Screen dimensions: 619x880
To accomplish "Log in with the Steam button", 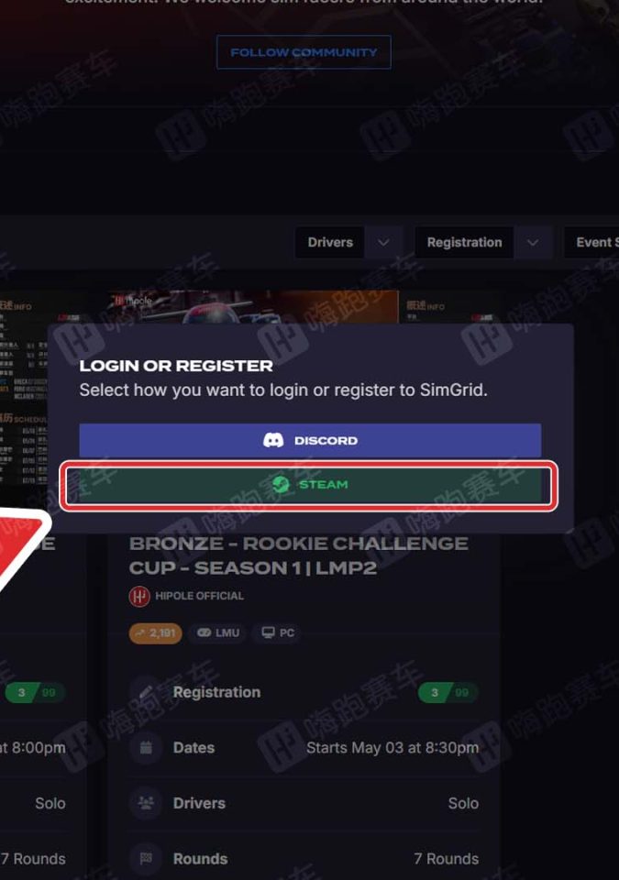I will coord(309,485).
